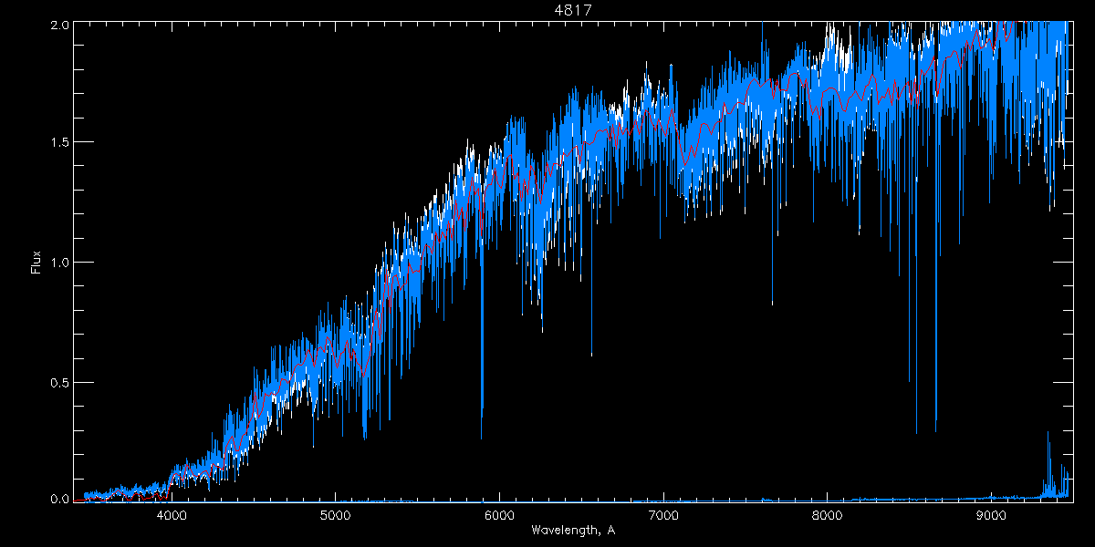This screenshot has height=547, width=1095.
Task: Click the "Wavelength, A" x-axis label
Action: [572, 531]
